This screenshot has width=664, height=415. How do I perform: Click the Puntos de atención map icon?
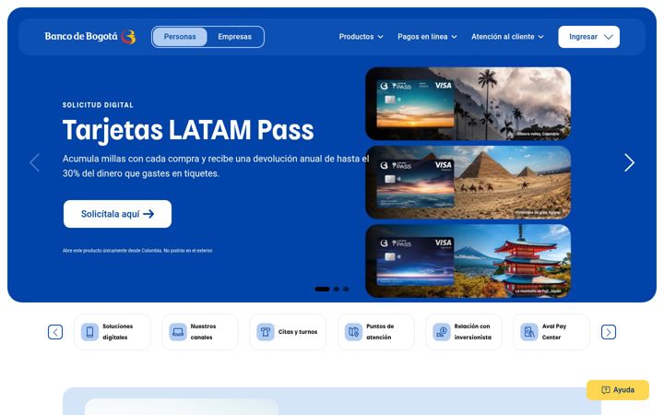(x=353, y=332)
